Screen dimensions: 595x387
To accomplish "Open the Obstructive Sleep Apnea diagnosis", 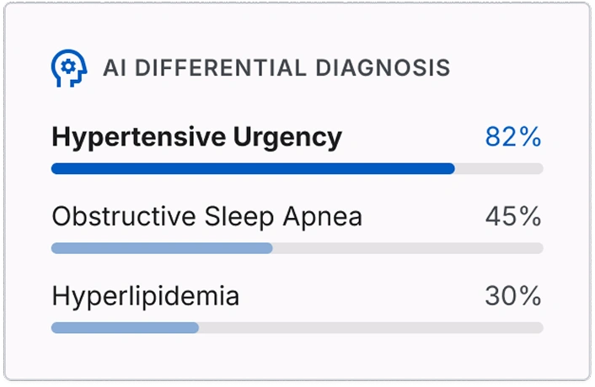I will [206, 217].
